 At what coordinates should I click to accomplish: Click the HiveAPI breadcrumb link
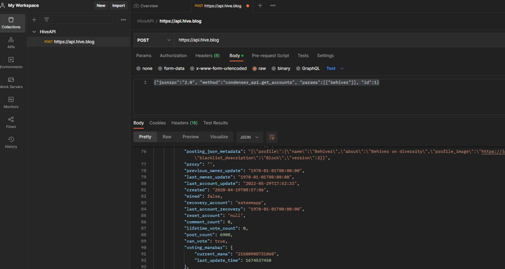point(145,21)
